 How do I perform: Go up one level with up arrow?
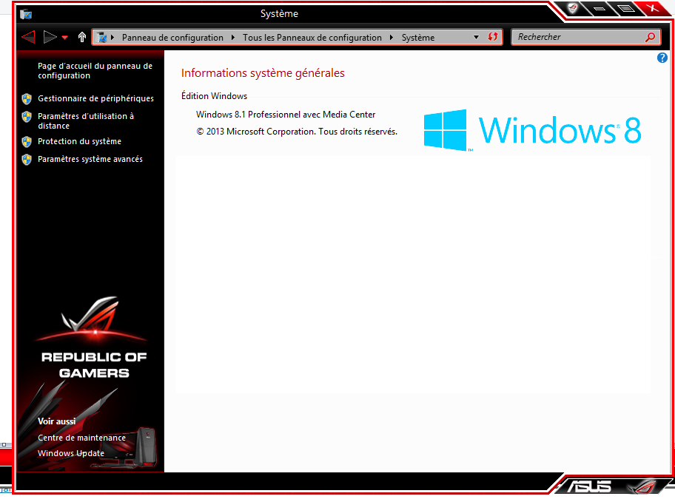coord(82,37)
